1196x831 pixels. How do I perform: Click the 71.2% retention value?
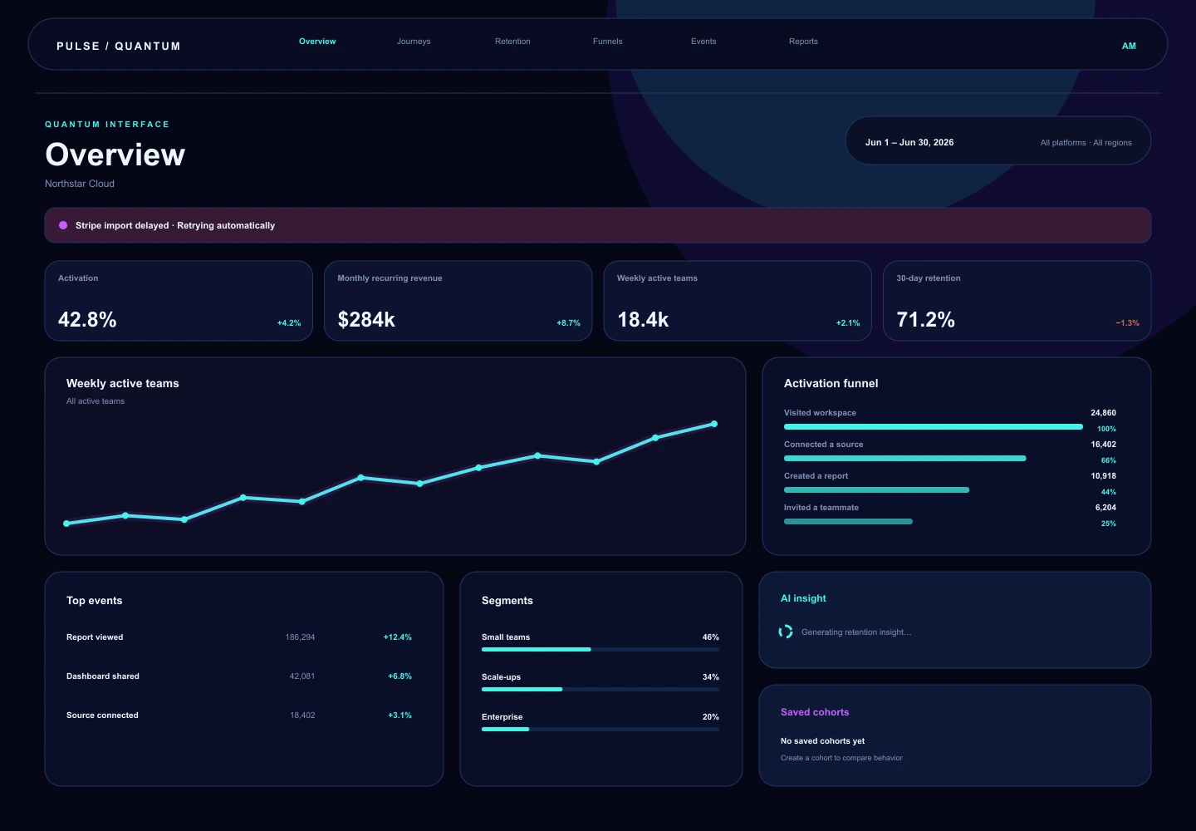(x=925, y=320)
